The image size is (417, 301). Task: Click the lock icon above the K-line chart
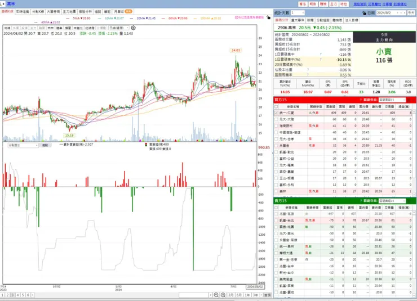tap(268, 17)
